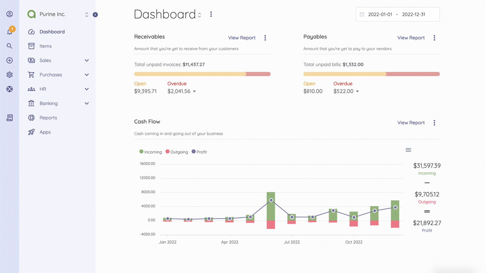
Task: Toggle the Incoming series in the legend
Action: pos(150,152)
